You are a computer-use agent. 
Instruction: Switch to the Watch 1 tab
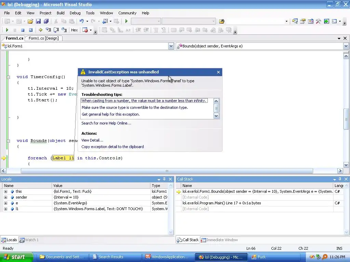tap(29, 240)
